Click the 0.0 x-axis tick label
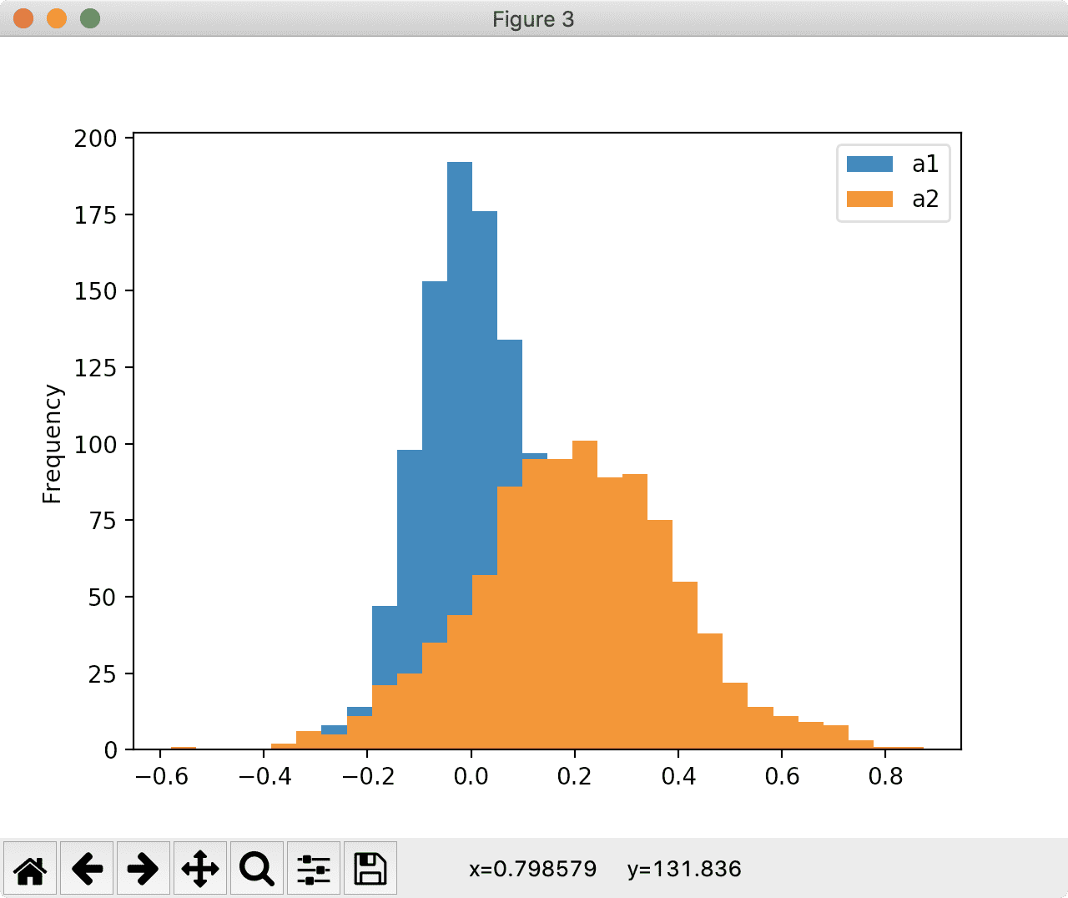 click(471, 777)
